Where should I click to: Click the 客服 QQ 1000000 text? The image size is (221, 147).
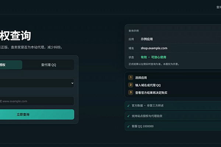[x=143, y=126]
